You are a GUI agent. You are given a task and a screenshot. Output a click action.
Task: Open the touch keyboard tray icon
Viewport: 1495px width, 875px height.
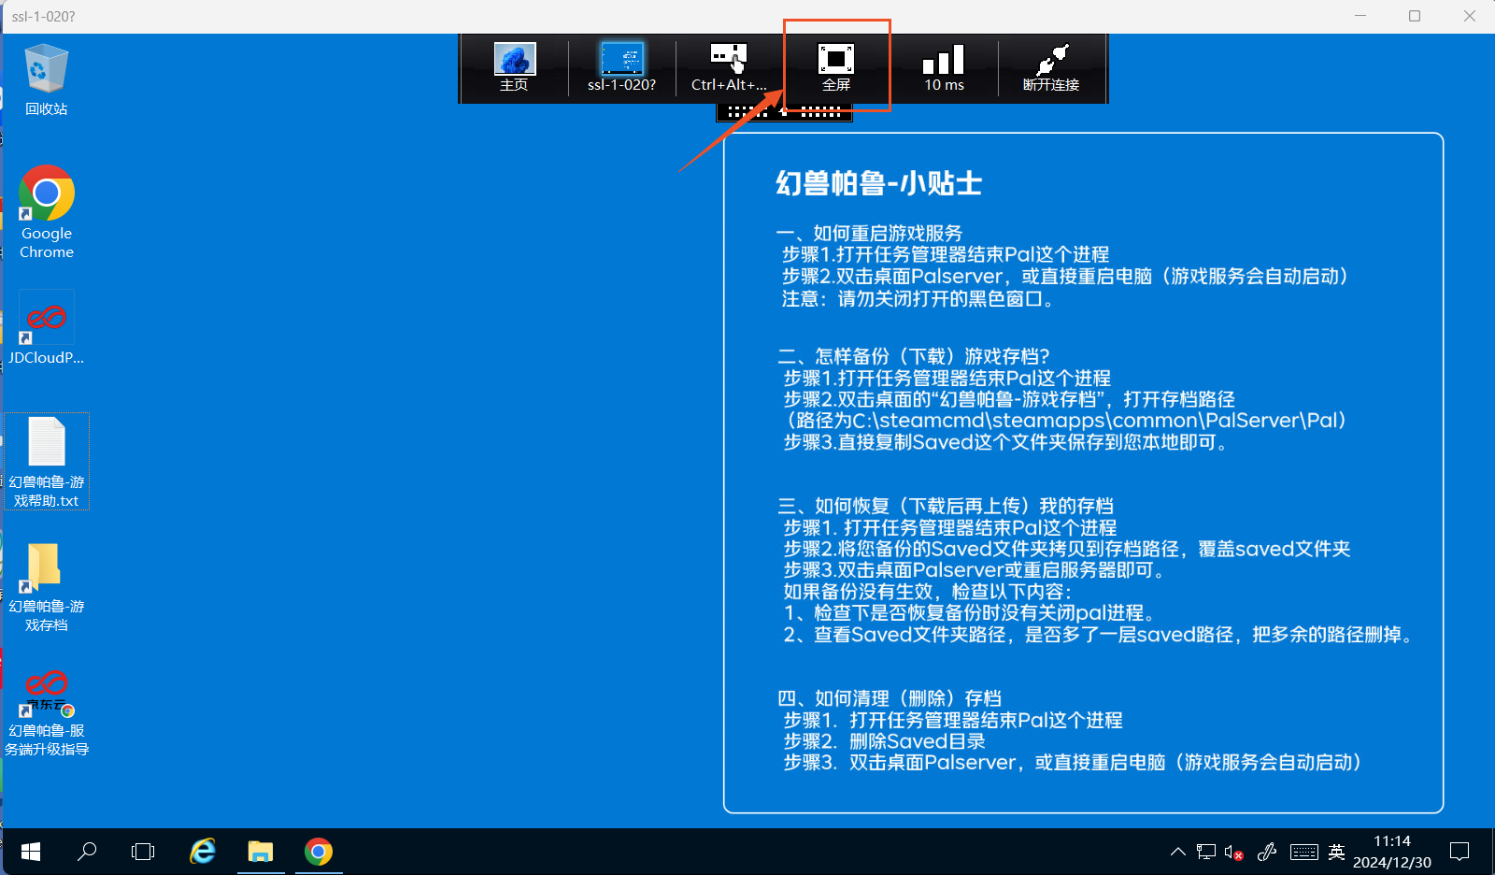pos(1304,852)
